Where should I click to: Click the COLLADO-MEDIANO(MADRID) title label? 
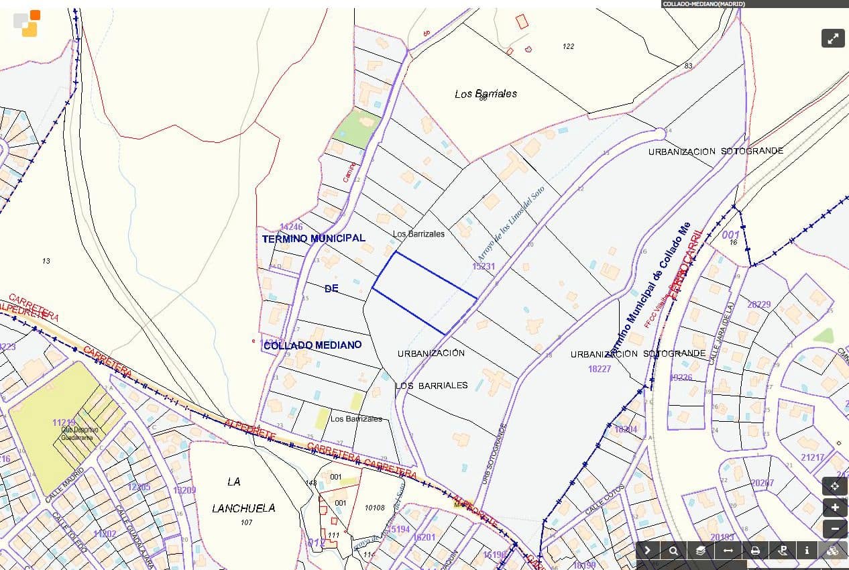pyautogui.click(x=703, y=4)
